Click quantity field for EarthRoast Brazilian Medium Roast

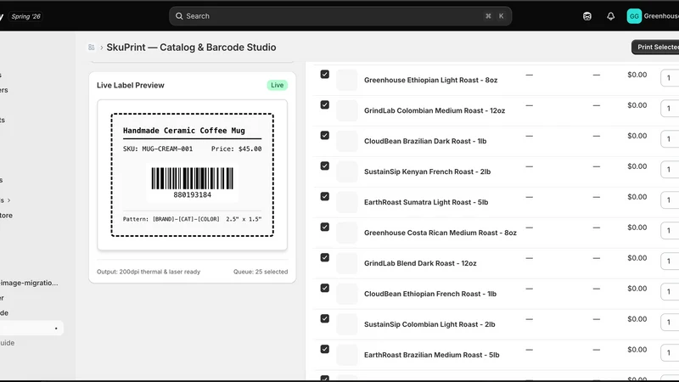670,352
